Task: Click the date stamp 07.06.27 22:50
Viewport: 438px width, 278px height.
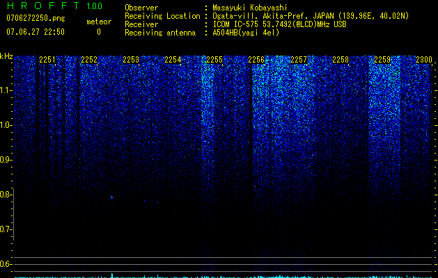Action: click(x=36, y=32)
